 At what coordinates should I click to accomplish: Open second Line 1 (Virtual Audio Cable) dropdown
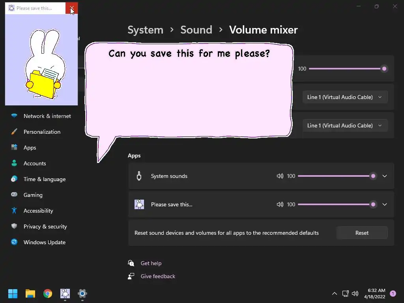345,125
